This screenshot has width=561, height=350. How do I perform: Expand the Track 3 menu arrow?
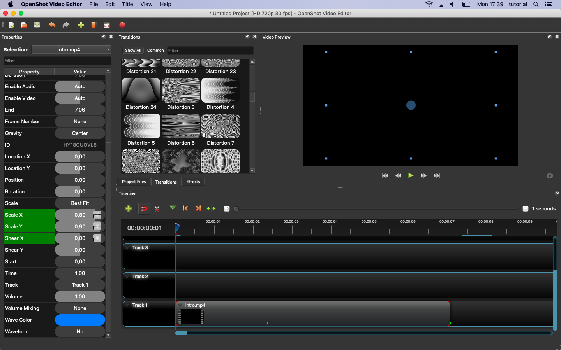point(127,248)
